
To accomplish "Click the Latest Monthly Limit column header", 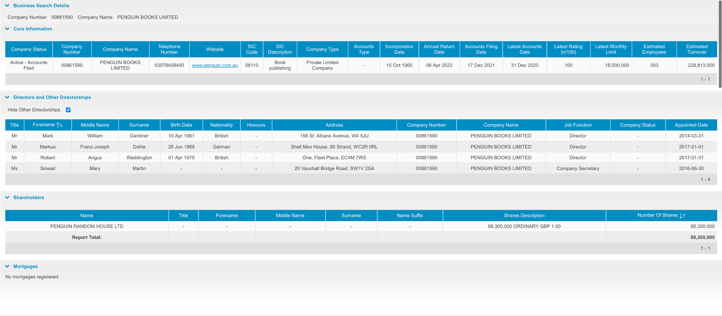I will [611, 49].
